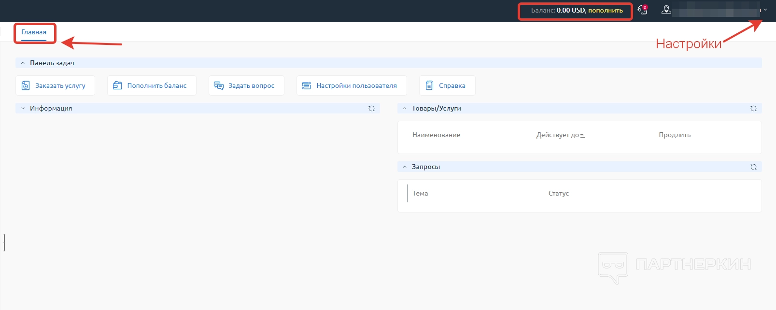Click the yellow пополнить link in header
This screenshot has width=776, height=310.
tap(605, 10)
